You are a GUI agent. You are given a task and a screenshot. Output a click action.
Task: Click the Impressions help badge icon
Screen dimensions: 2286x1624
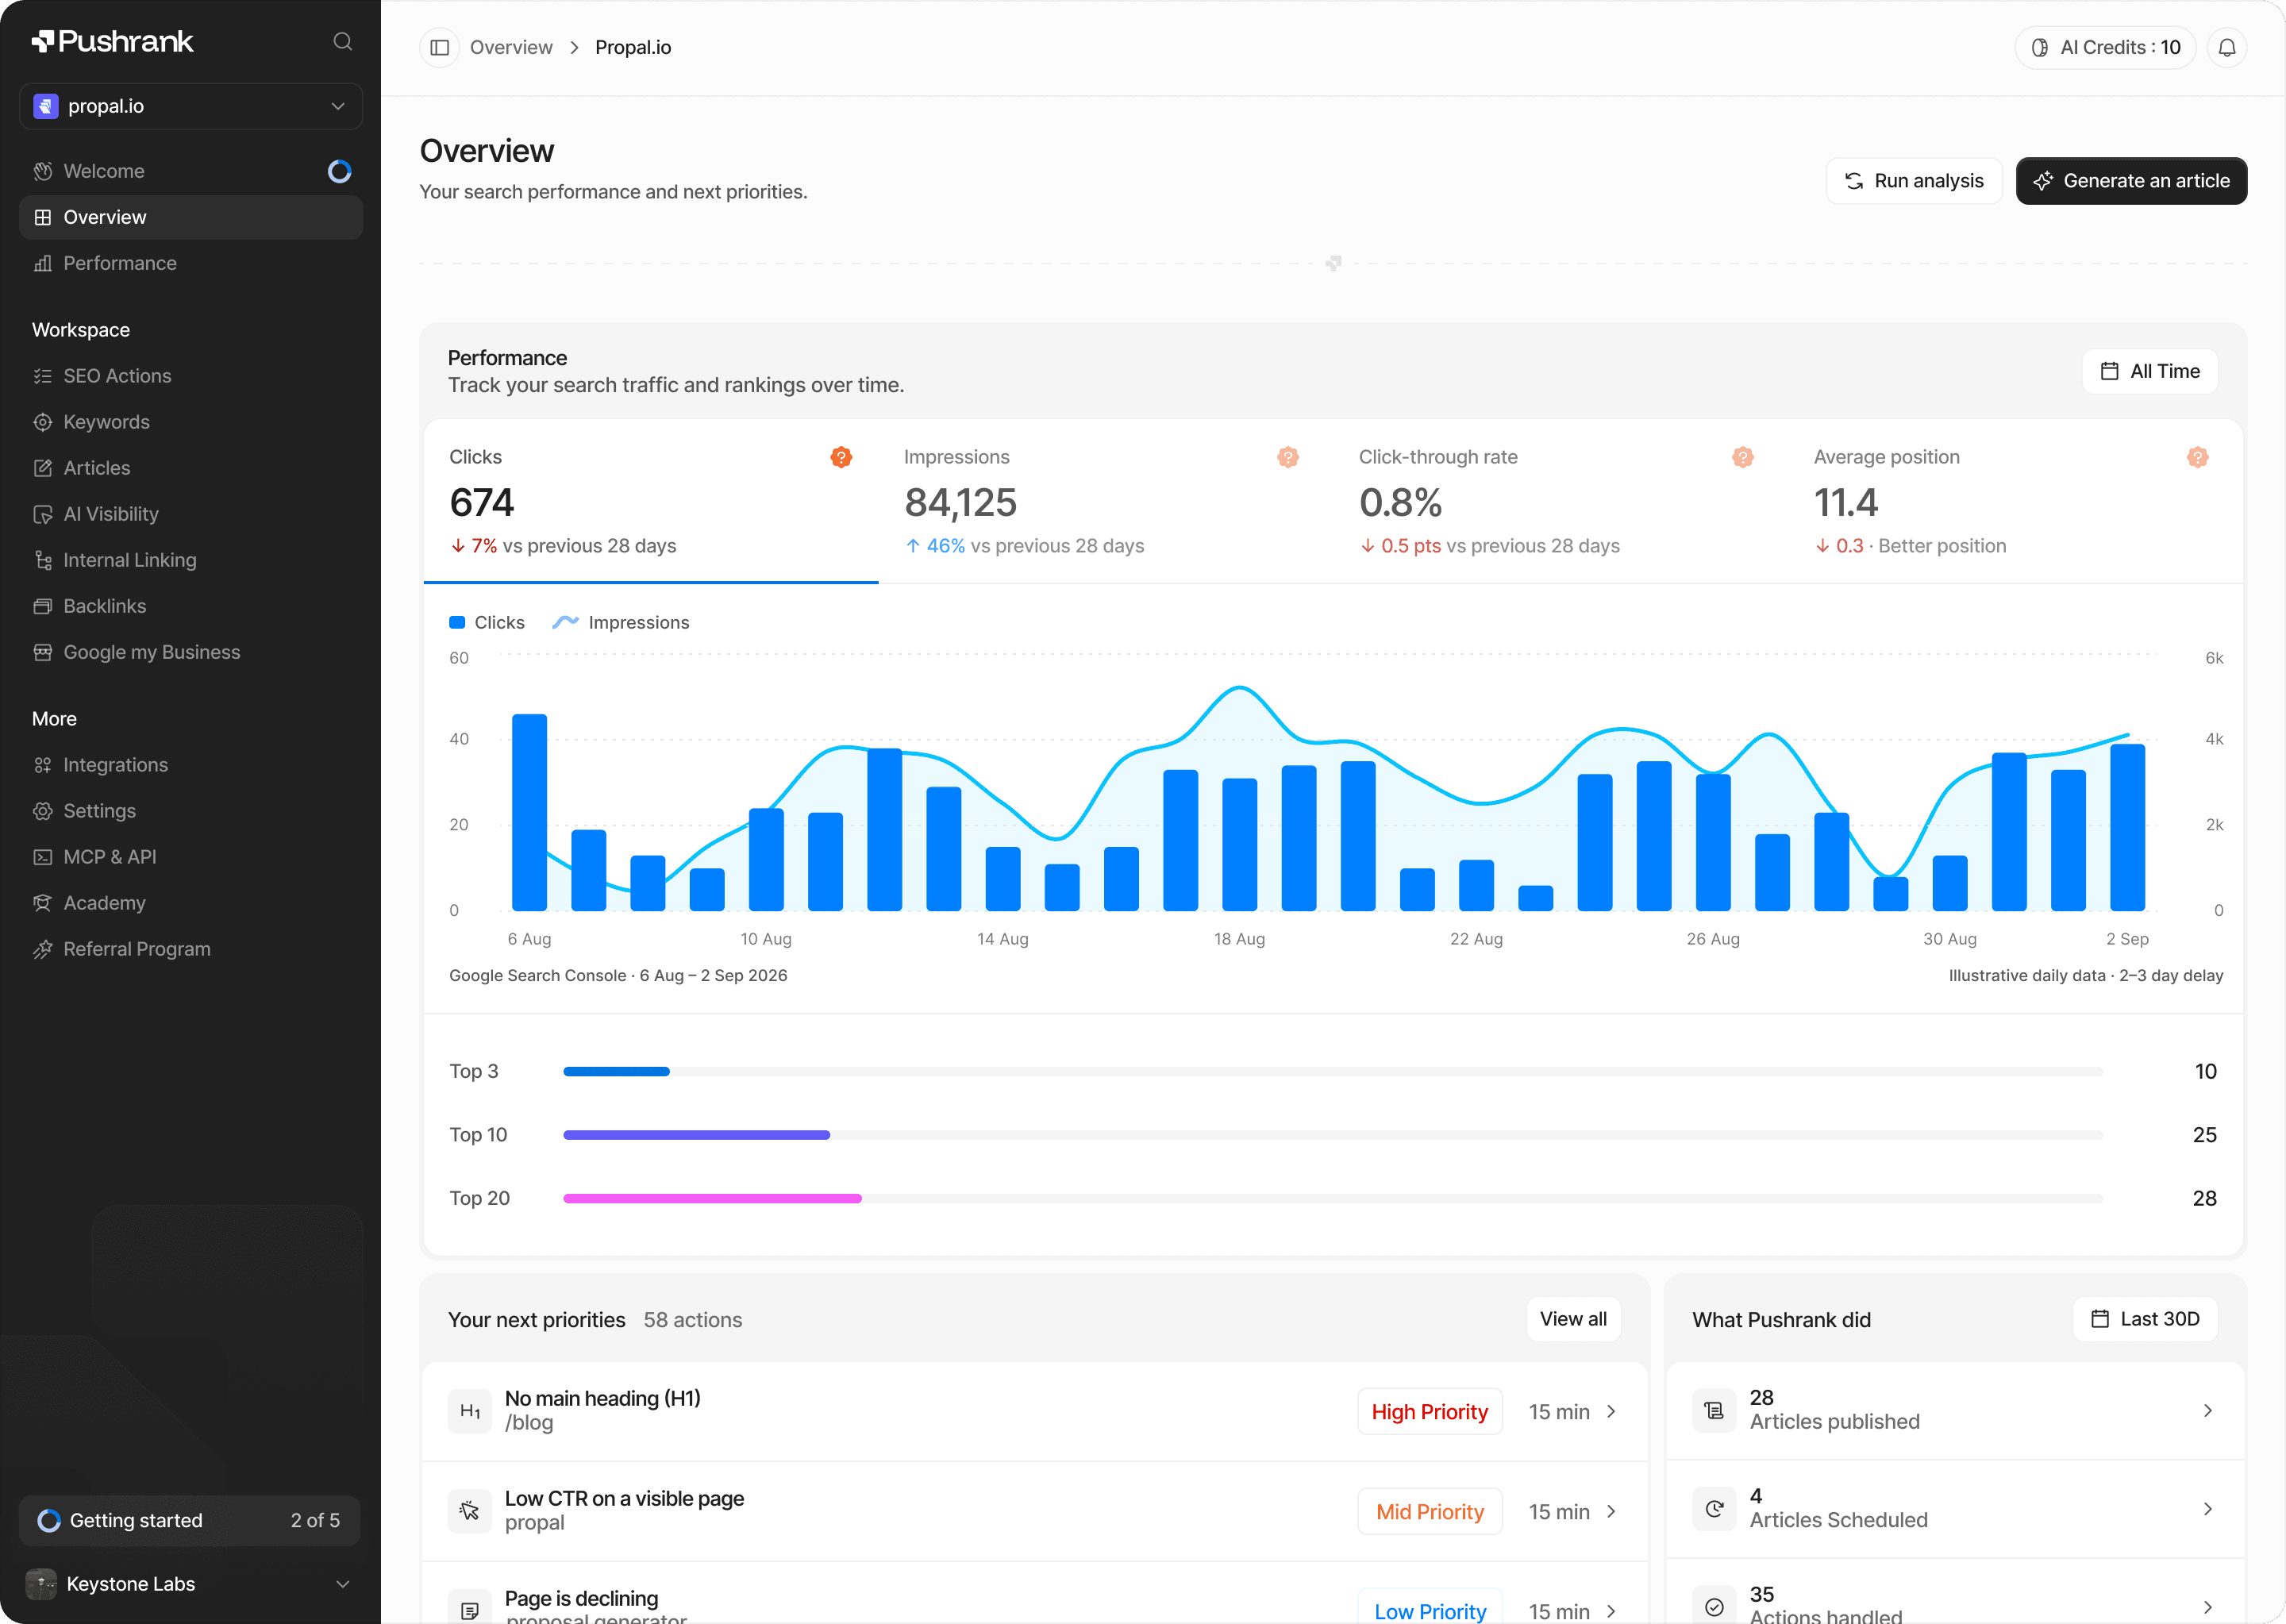click(1288, 457)
